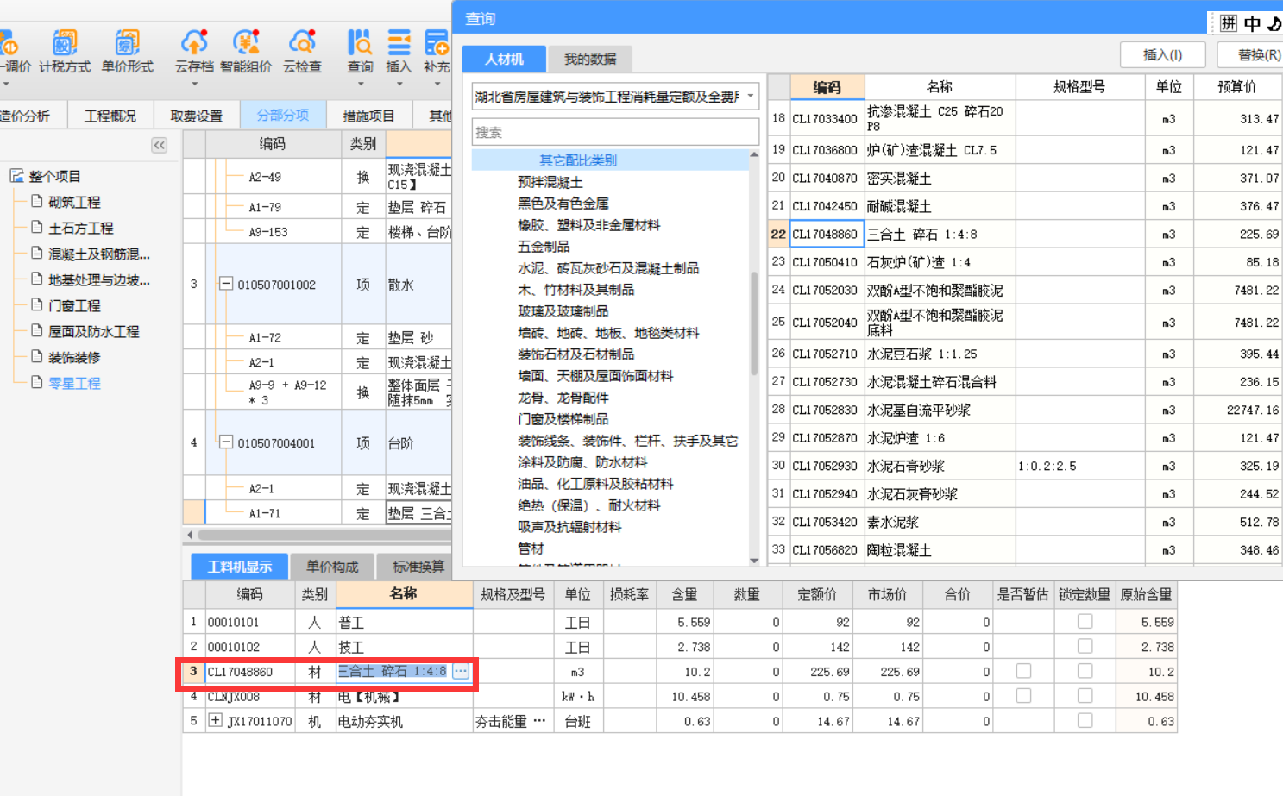Check 是否暂估 for 三合土 碎石 row
This screenshot has height=796, width=1283.
tap(1023, 671)
